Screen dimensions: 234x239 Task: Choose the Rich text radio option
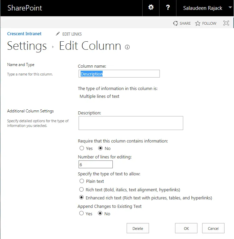[82, 190]
